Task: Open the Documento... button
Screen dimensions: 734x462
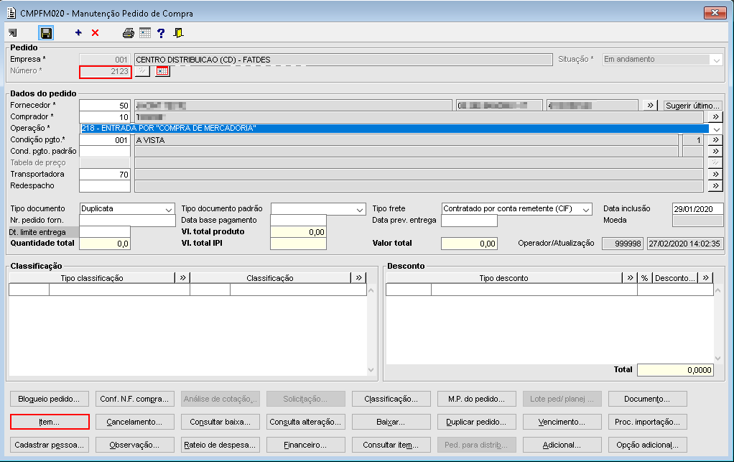Action: tap(647, 399)
